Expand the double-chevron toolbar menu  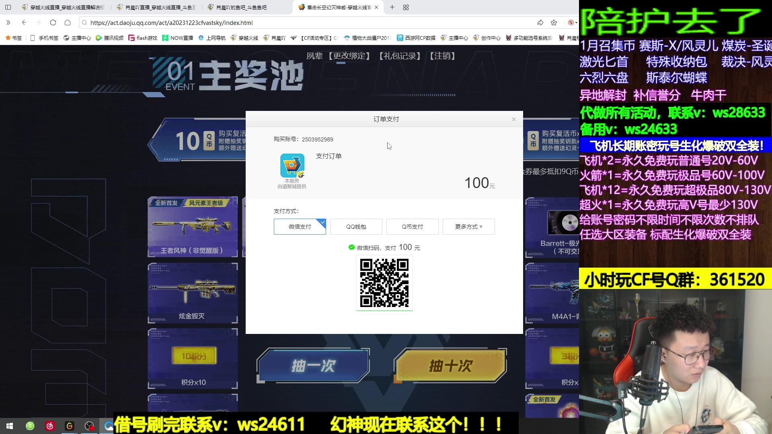[x=8, y=23]
